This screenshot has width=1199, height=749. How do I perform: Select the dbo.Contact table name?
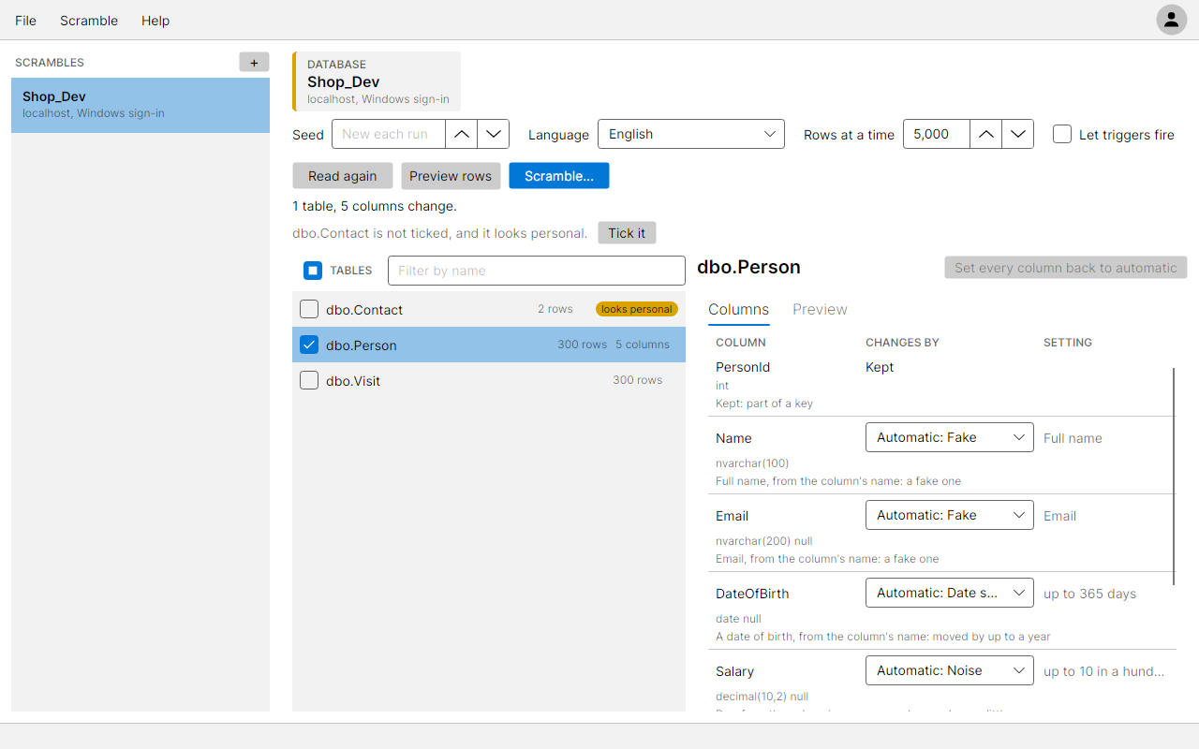tap(364, 310)
